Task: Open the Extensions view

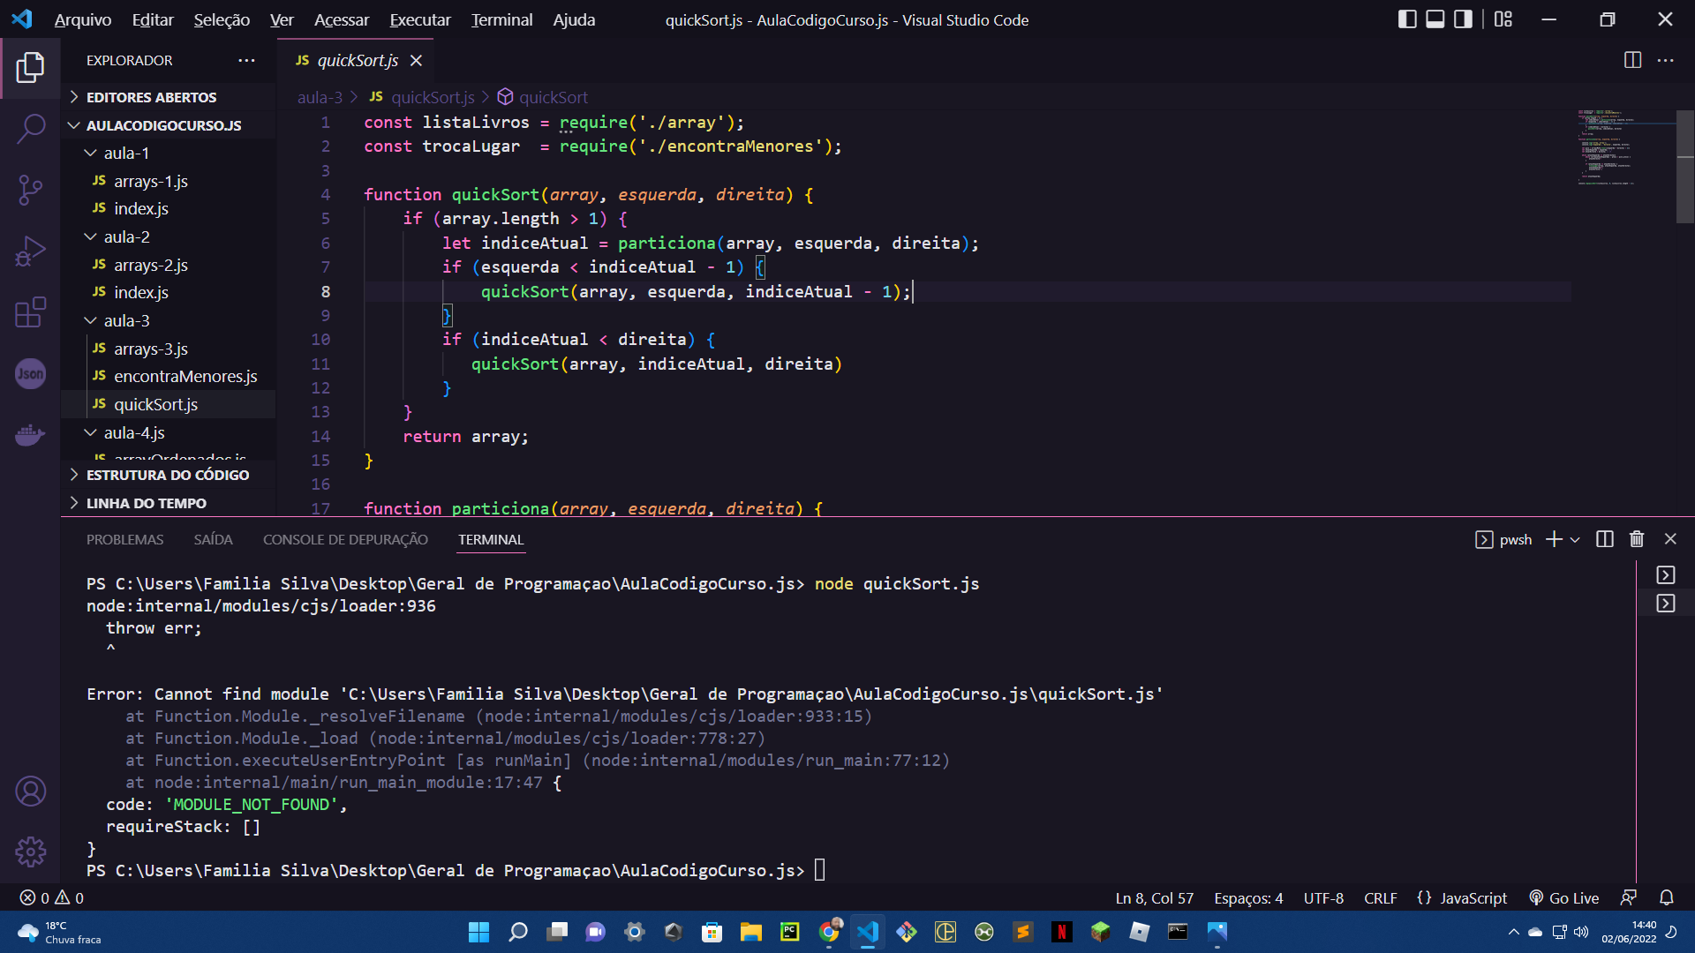Action: pos(30,312)
